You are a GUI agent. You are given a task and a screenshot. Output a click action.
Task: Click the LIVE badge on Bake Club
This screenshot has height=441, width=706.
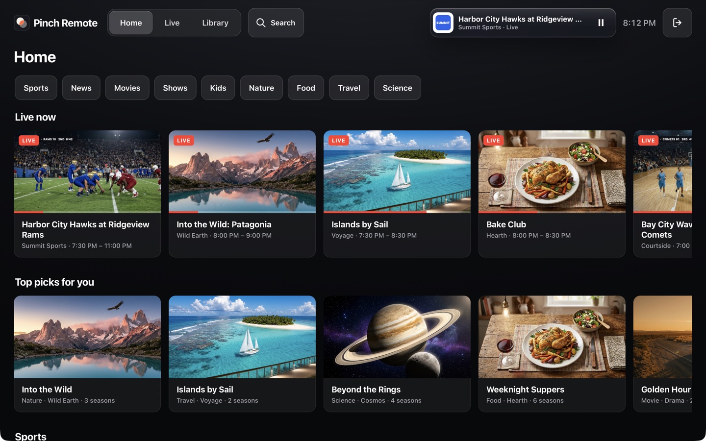[493, 141]
